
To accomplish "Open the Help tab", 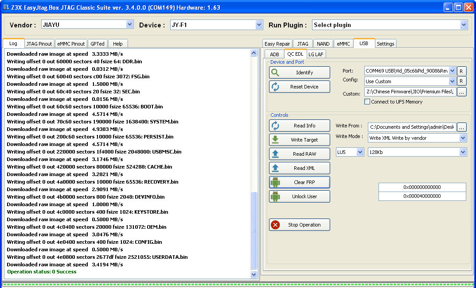I will 118,44.
